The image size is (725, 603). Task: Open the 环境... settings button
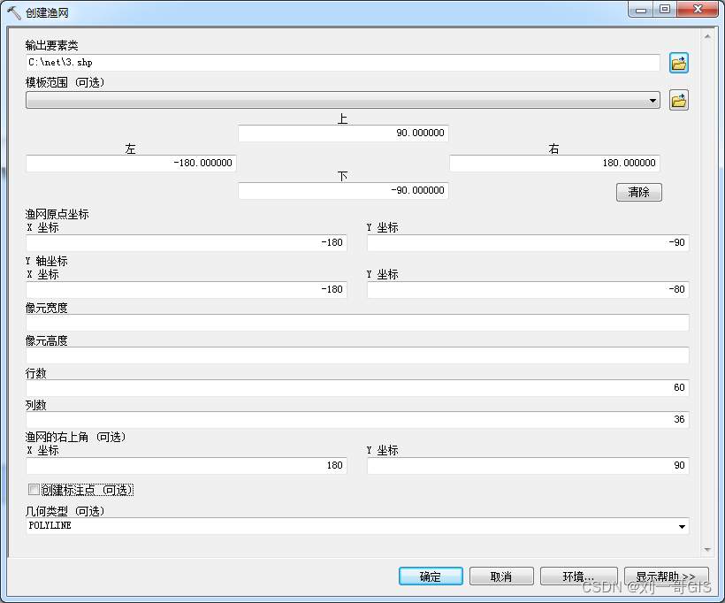click(578, 576)
